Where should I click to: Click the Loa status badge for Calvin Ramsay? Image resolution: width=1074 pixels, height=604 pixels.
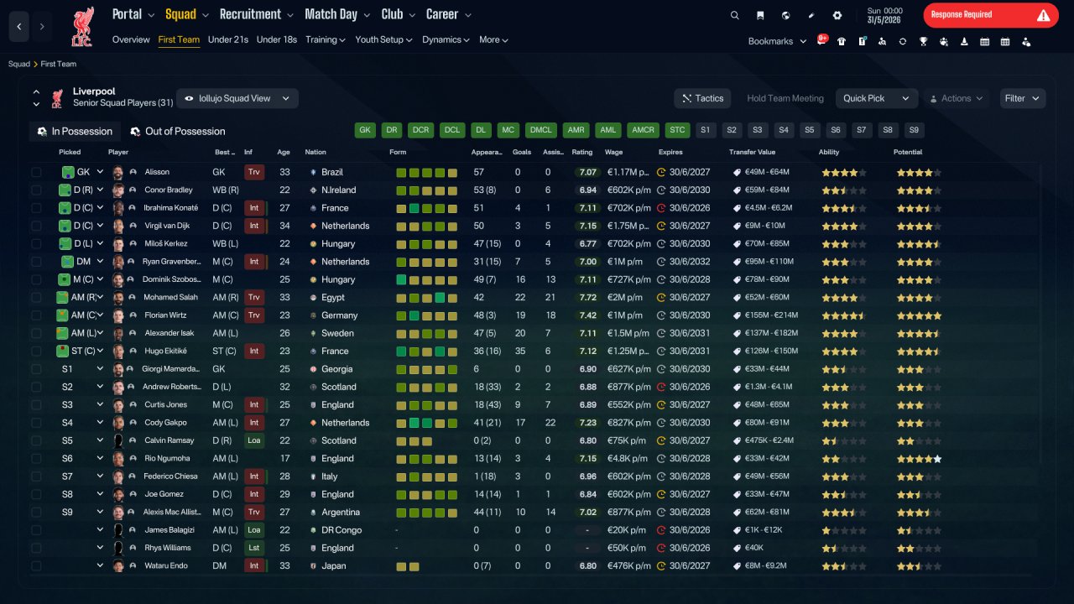pos(253,440)
